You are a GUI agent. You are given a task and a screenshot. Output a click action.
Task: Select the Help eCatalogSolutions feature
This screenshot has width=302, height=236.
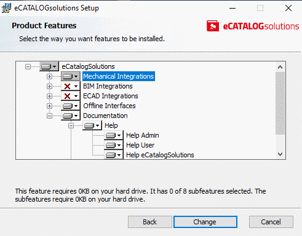click(160, 155)
